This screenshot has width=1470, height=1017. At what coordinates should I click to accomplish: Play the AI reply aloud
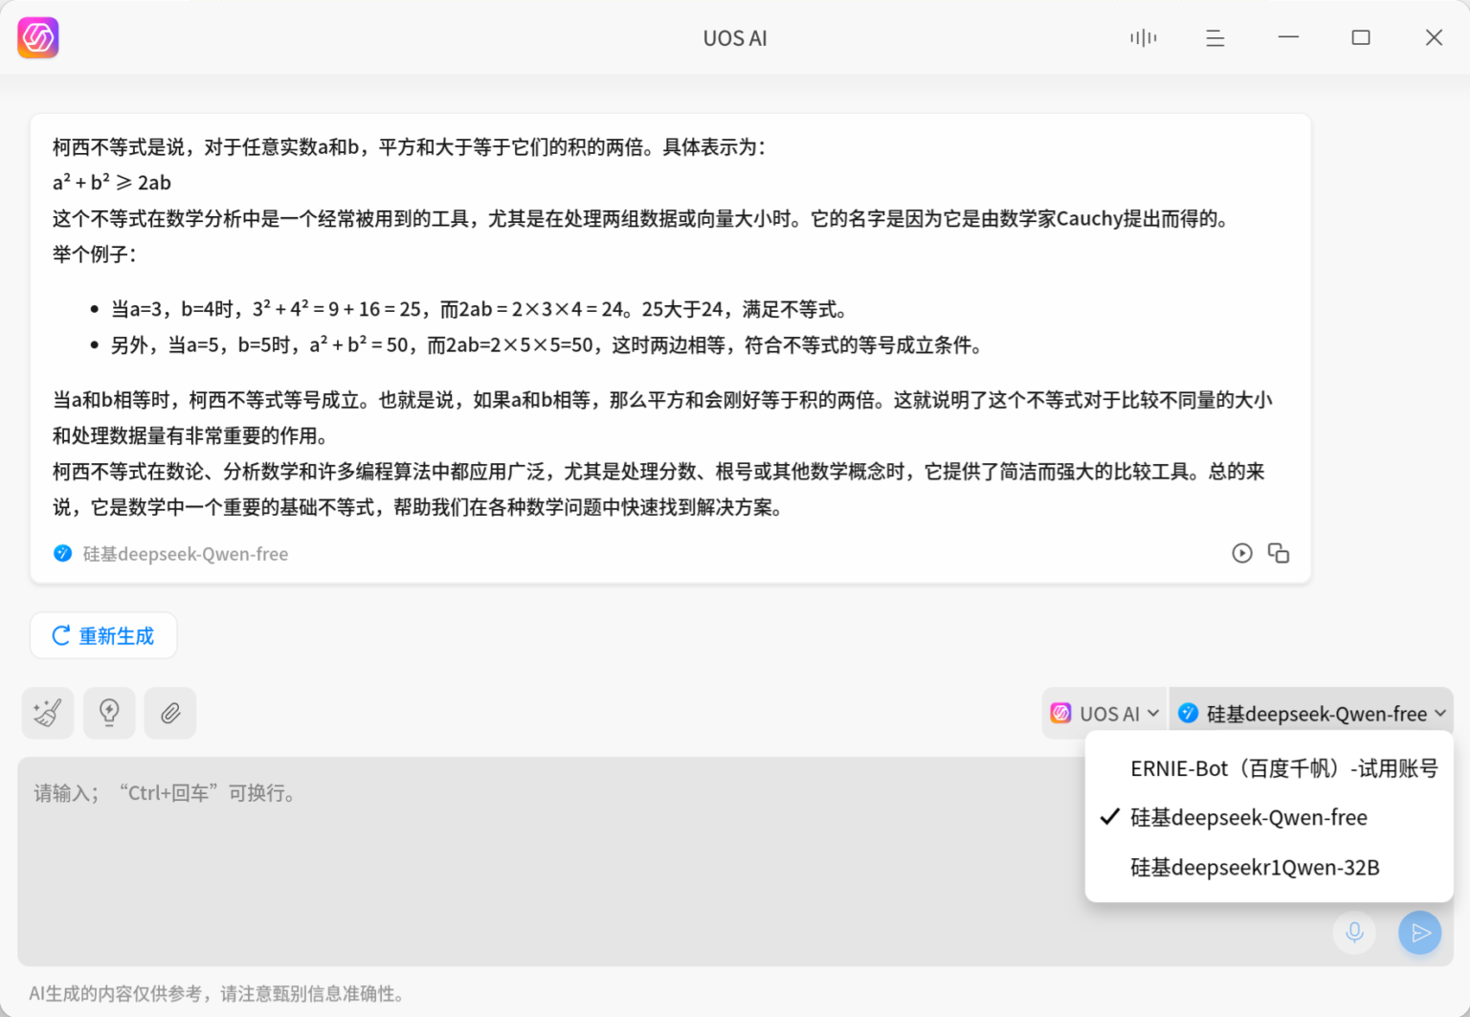[x=1242, y=553]
